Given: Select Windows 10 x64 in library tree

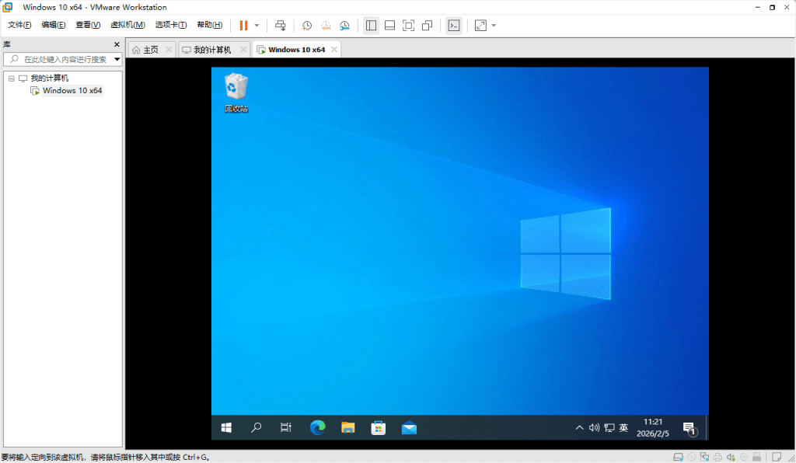Looking at the screenshot, I should click(x=72, y=91).
